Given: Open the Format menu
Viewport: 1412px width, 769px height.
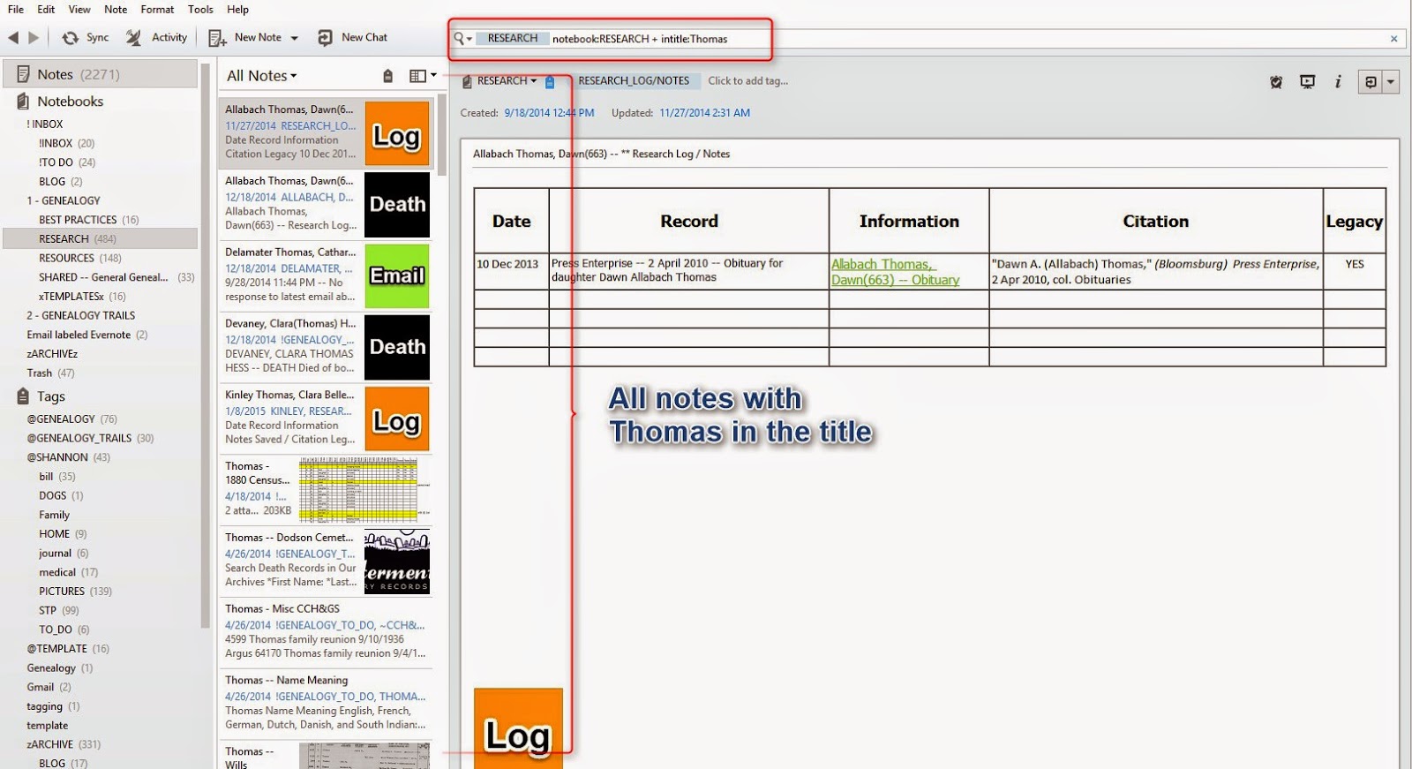Looking at the screenshot, I should (157, 9).
